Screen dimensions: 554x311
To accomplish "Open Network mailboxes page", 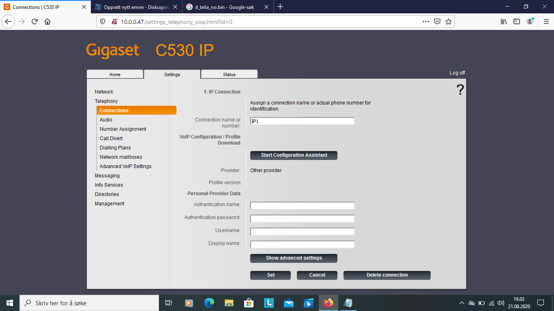I will tap(121, 157).
